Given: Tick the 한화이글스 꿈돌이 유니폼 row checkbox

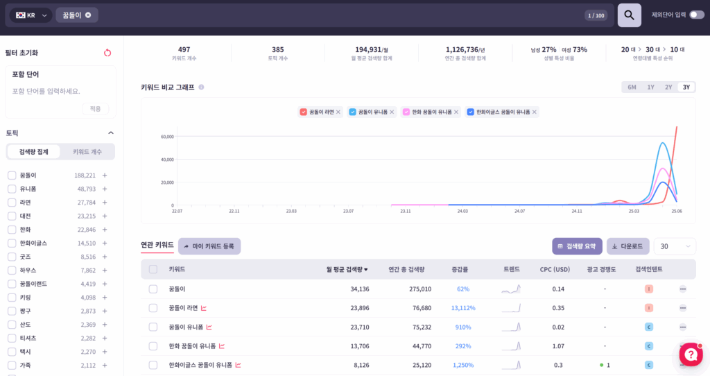Looking at the screenshot, I should pyautogui.click(x=153, y=365).
